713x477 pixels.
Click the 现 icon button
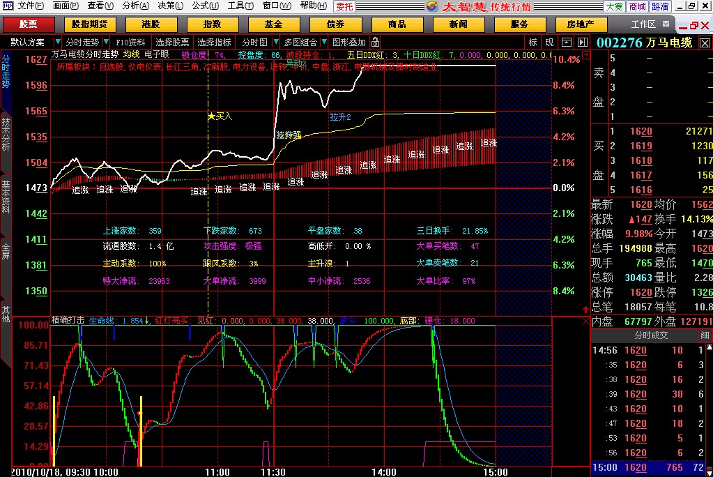(x=549, y=42)
